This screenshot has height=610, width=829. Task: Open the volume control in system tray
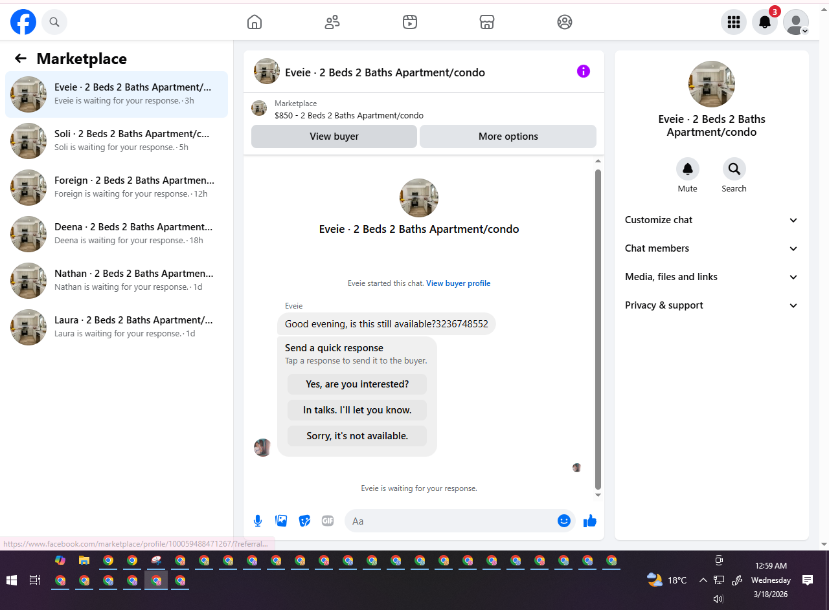718,599
